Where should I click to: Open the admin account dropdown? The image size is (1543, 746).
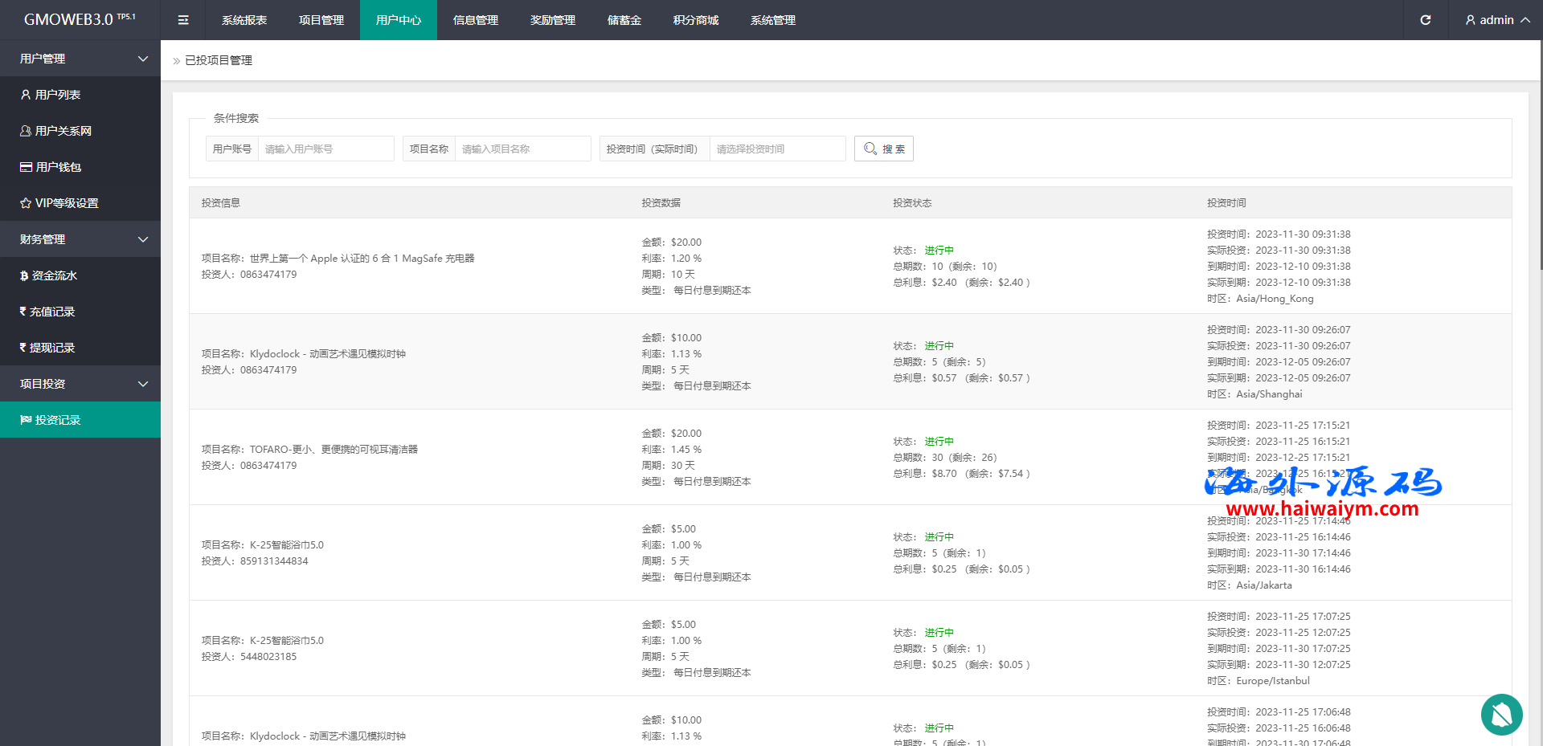click(x=1496, y=20)
